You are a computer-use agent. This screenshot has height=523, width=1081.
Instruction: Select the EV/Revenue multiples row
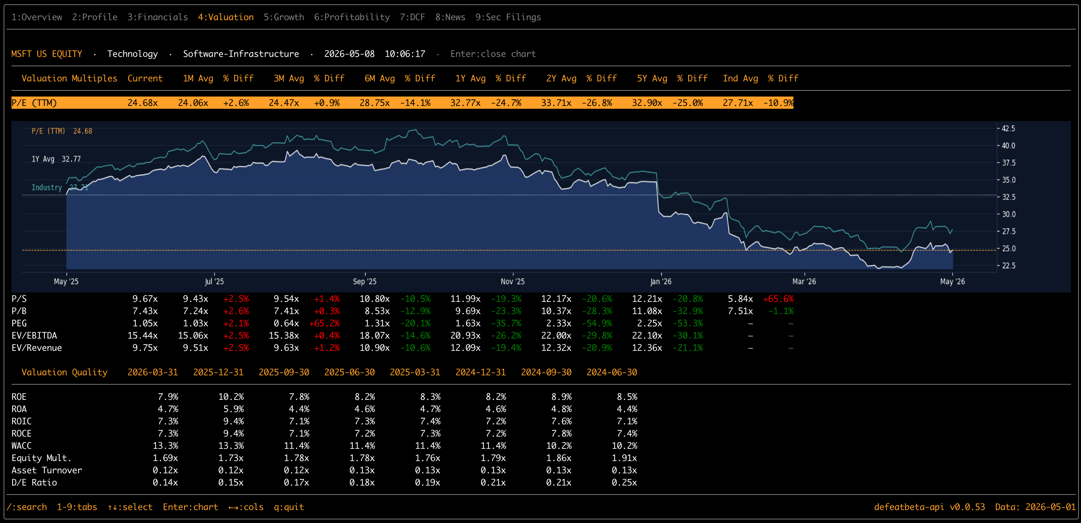tap(402, 348)
